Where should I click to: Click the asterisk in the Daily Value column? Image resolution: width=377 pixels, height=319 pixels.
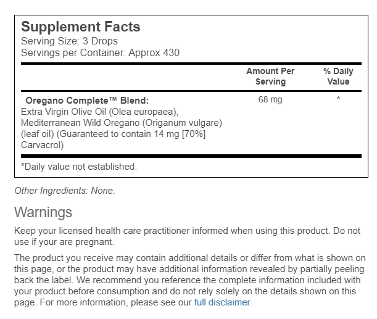[338, 100]
